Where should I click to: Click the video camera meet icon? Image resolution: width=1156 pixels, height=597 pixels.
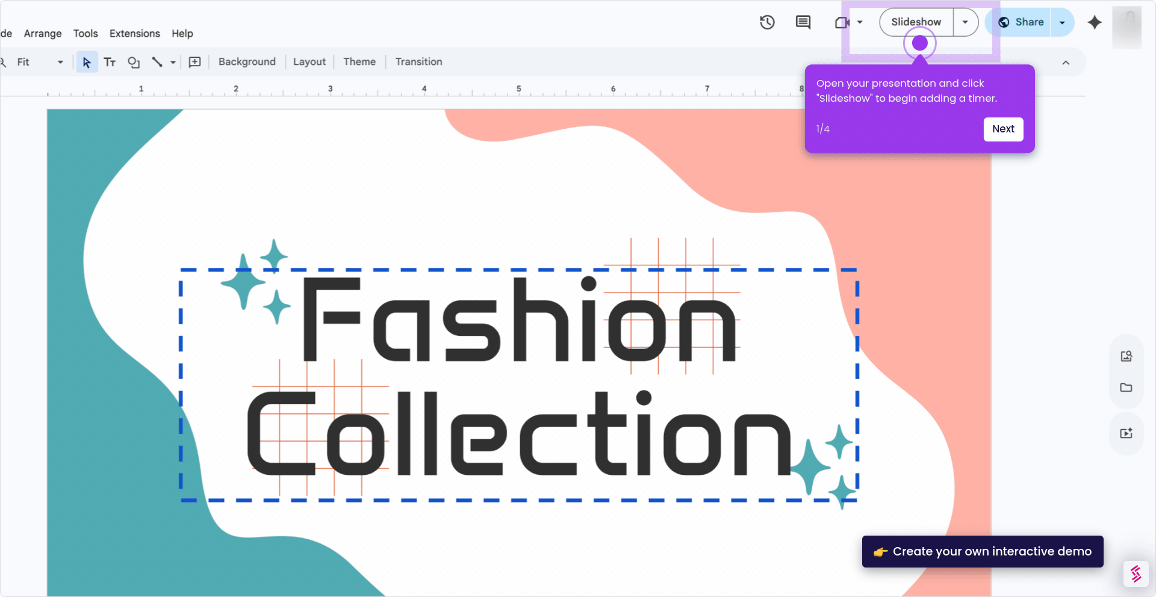coord(842,22)
